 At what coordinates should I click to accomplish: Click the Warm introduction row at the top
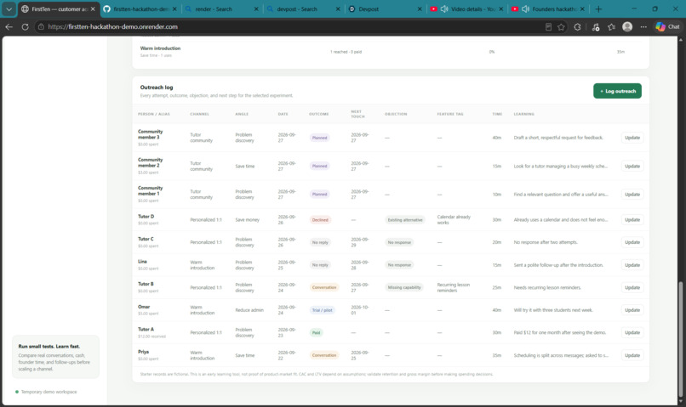(x=391, y=52)
